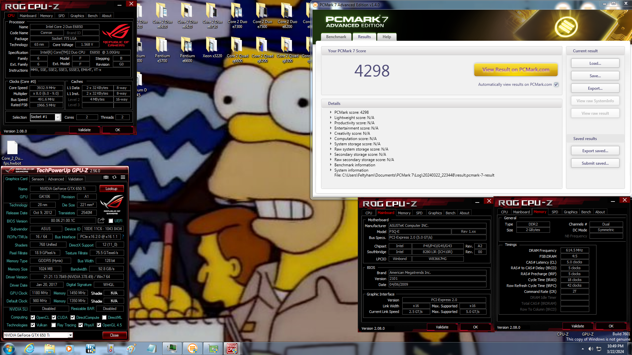Click the BIOS export share icon

pos(101,221)
